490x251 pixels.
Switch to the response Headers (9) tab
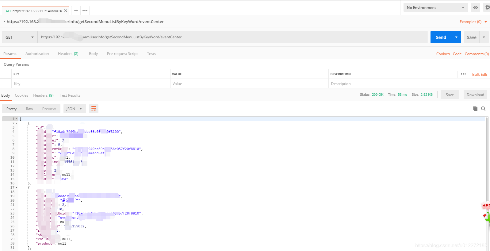43,95
